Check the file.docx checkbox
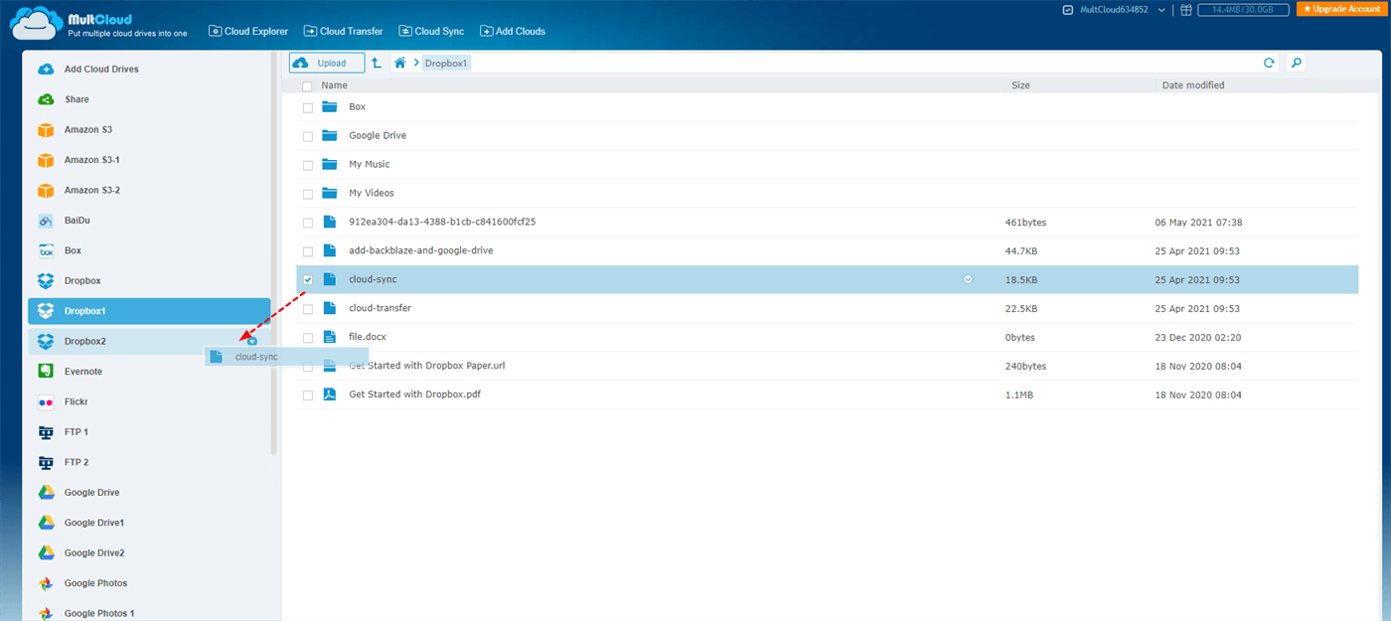 tap(308, 338)
